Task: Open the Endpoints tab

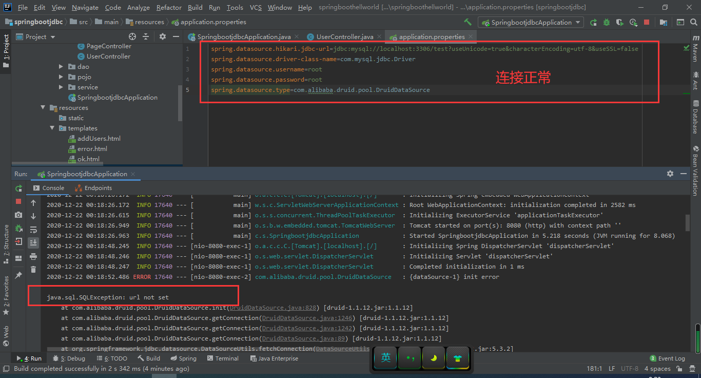Action: pyautogui.click(x=93, y=188)
